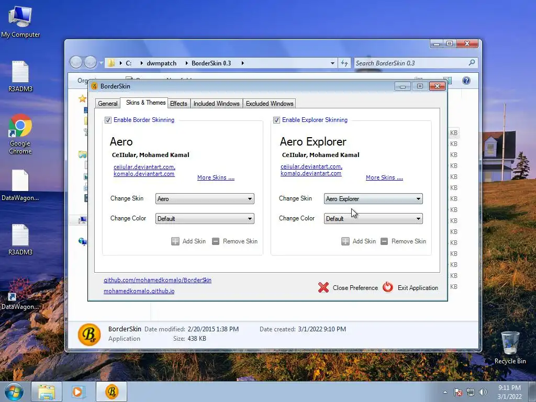
Task: Click the BorderSkin application icon in details pane
Action: [89, 334]
